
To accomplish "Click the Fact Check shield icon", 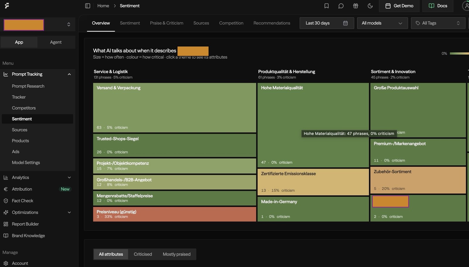I will pyautogui.click(x=6, y=201).
